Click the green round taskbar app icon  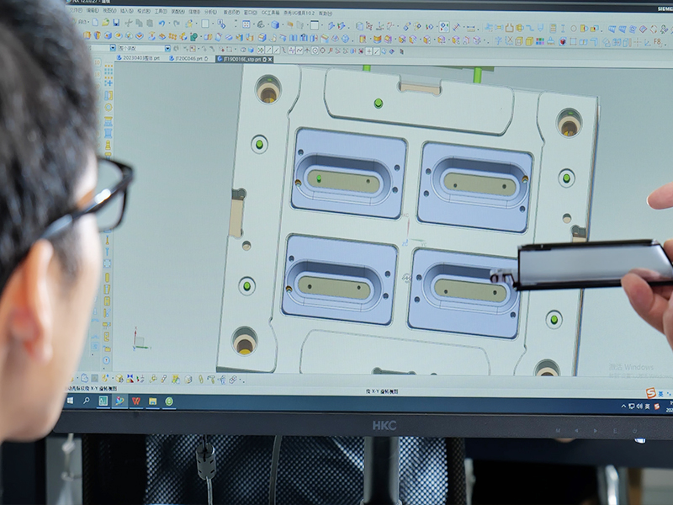pyautogui.click(x=169, y=401)
